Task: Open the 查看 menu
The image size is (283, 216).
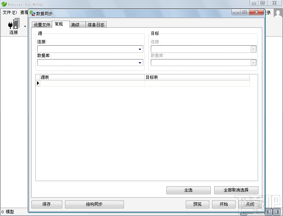Action: [x=24, y=12]
